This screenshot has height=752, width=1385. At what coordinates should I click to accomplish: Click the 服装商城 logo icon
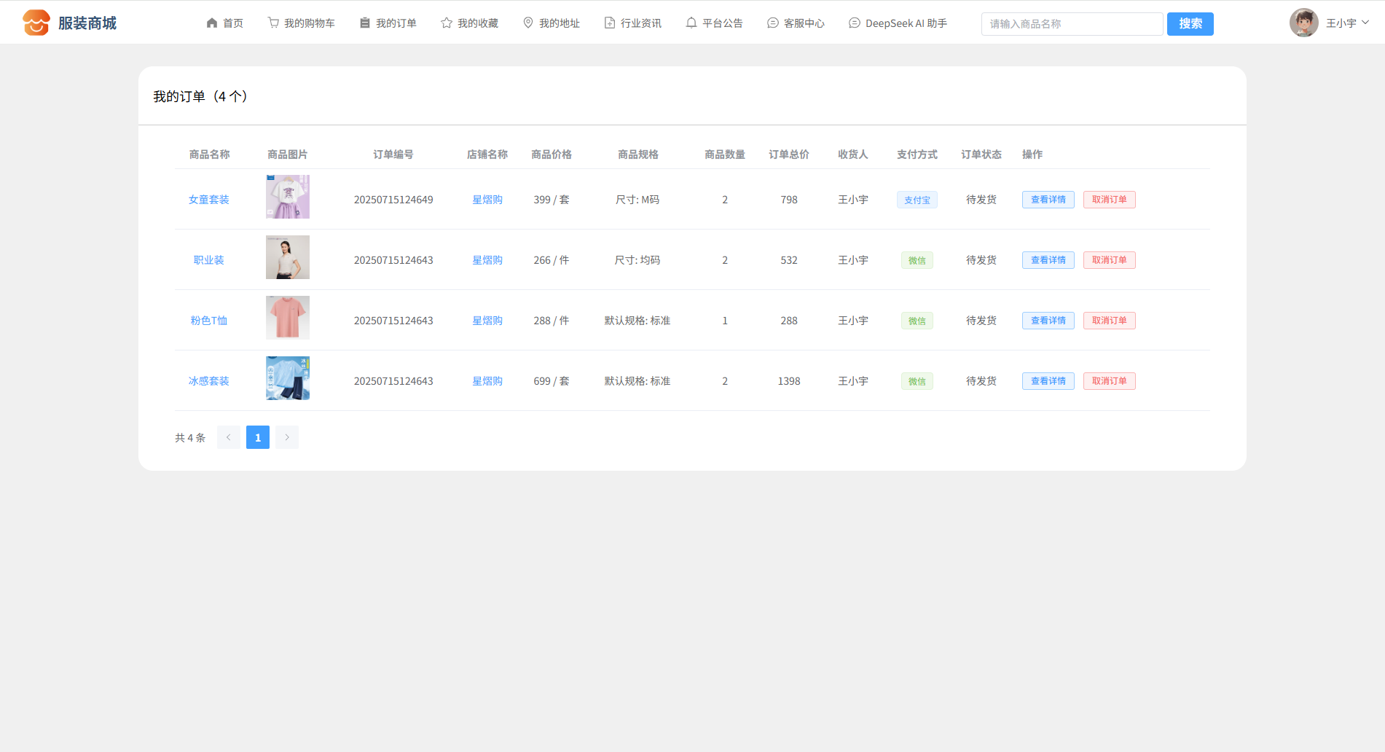tap(36, 23)
